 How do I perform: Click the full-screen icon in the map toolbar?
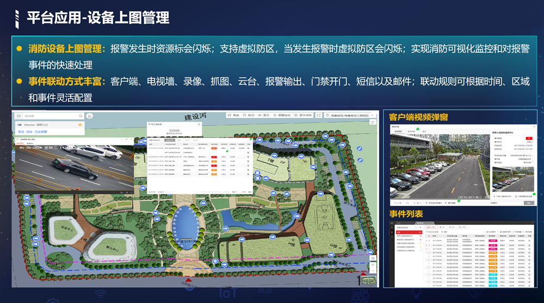318,116
